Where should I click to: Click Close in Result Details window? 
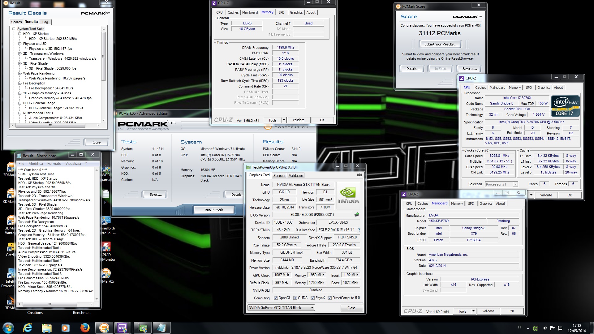(x=97, y=142)
